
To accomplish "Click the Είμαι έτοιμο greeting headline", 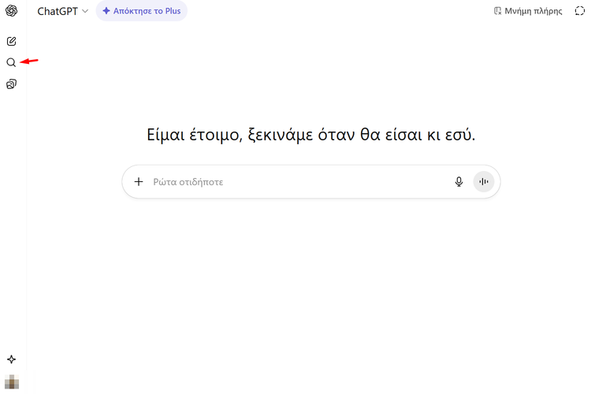I will [x=311, y=134].
